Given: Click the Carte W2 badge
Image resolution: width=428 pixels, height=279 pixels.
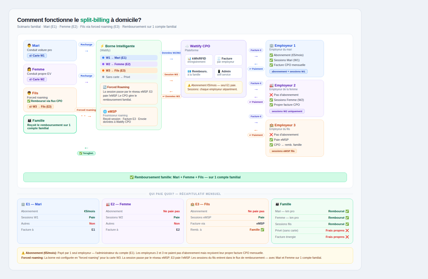Looking at the screenshot, I should 37,80.
